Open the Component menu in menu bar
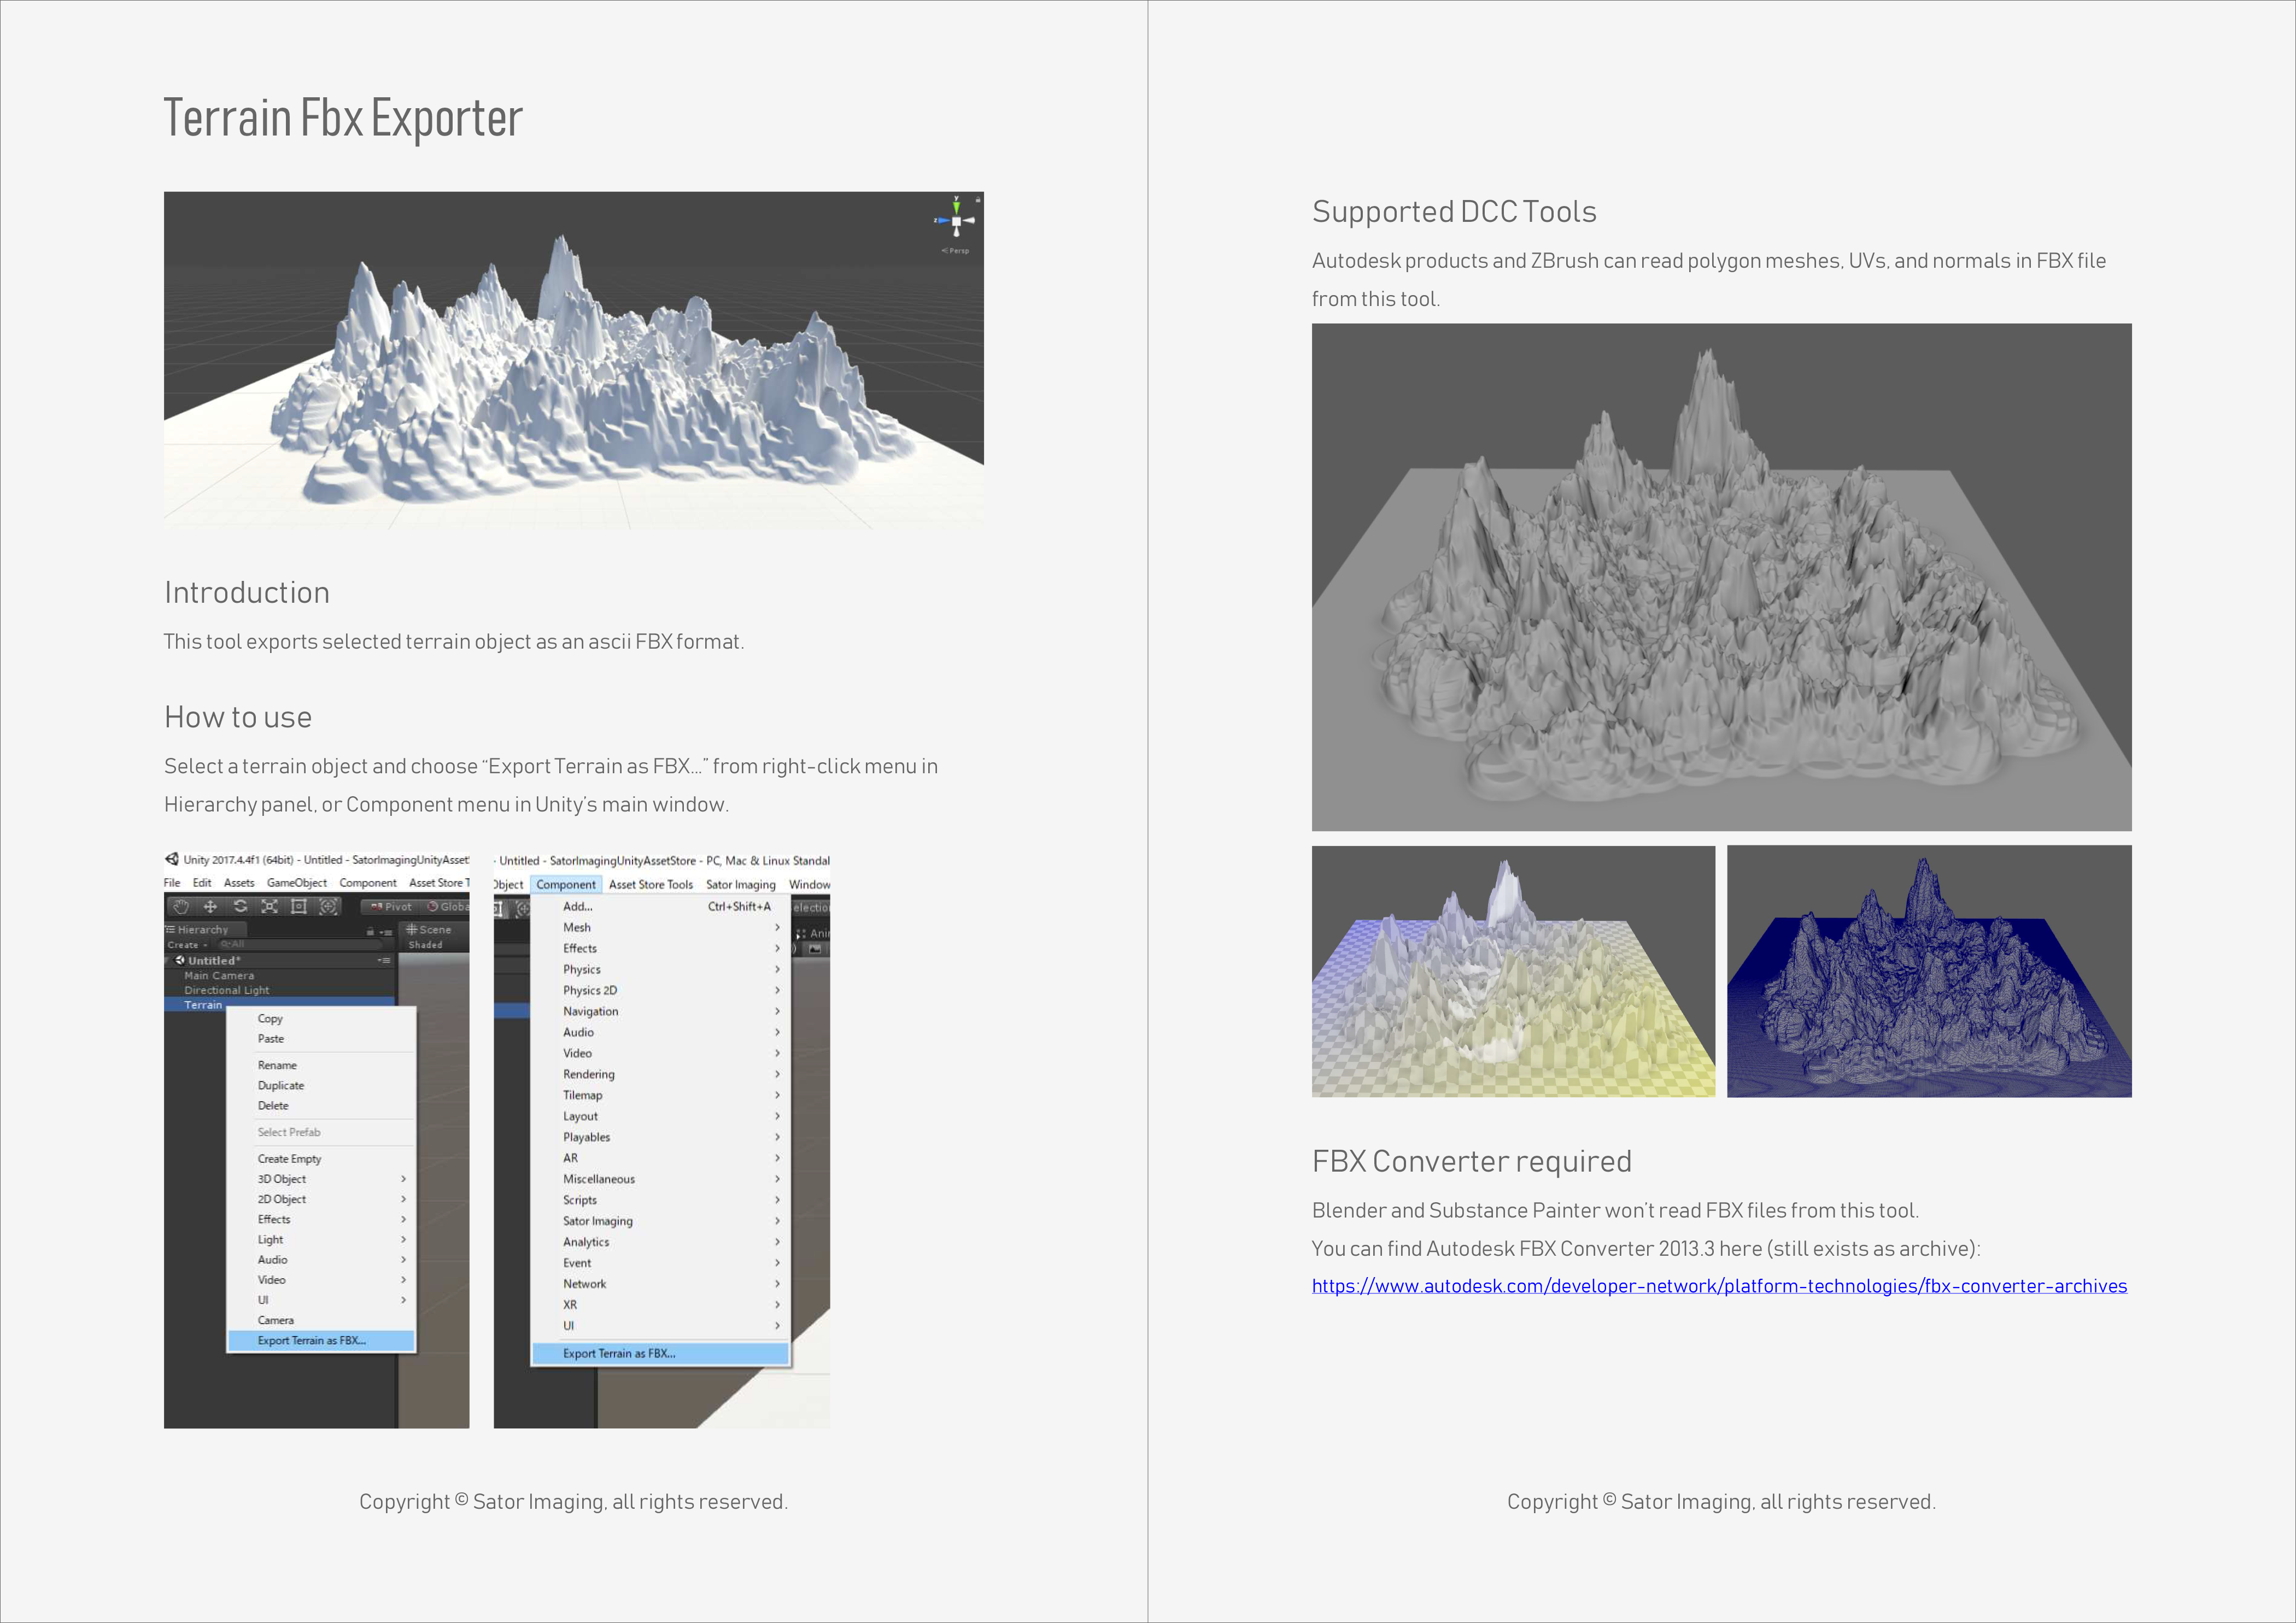The height and width of the screenshot is (1623, 2296). pos(565,885)
